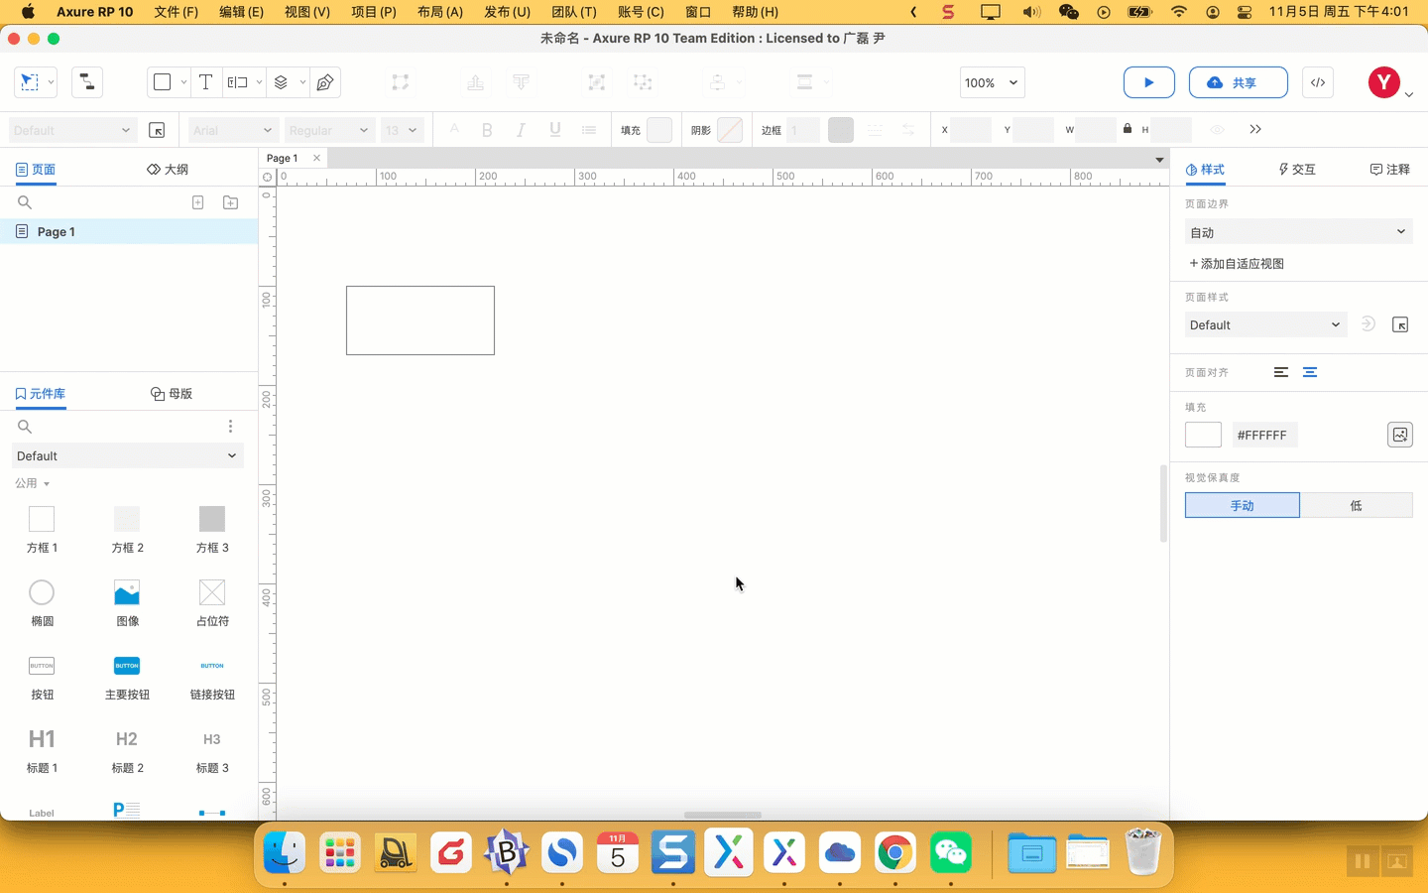
Task: Select the Pen drawing tool
Action: coord(325,82)
